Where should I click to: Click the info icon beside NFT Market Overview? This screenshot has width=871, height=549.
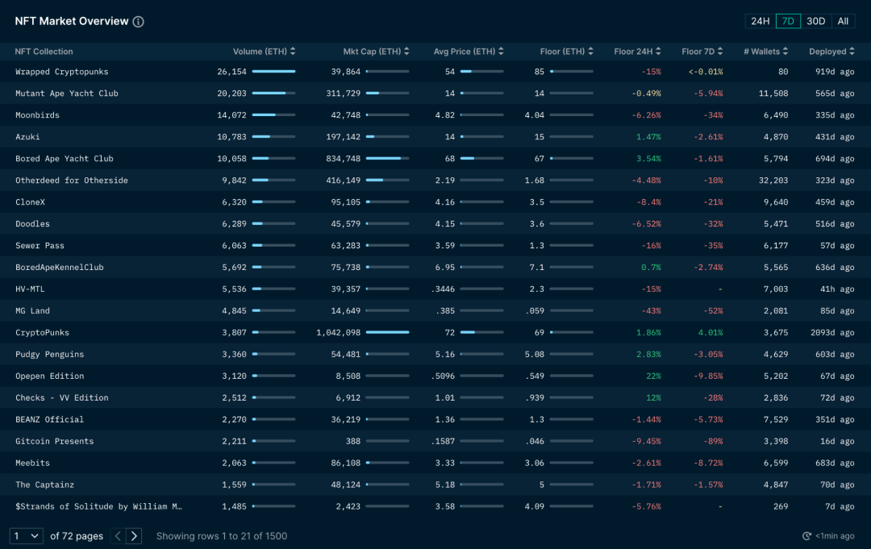coord(139,22)
